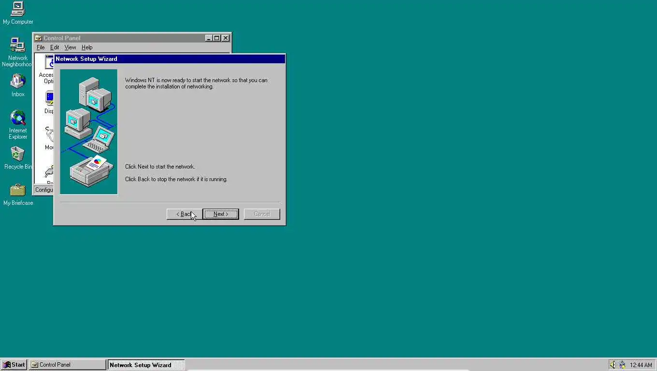657x371 pixels.
Task: Select Network Setup Wizard taskbar button
Action: [x=146, y=365]
